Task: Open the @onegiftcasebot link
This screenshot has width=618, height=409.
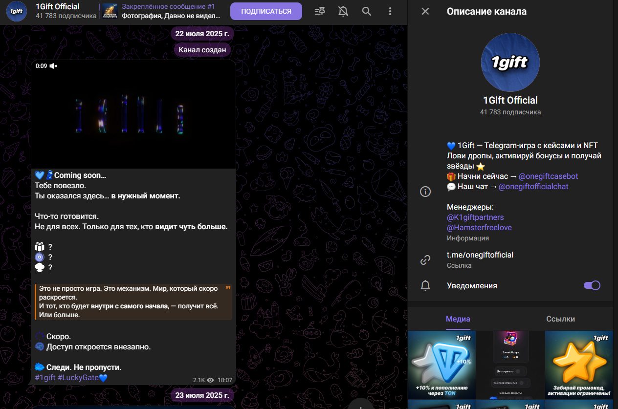Action: 548,176
